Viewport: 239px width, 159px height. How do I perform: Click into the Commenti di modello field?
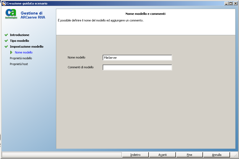(137, 67)
